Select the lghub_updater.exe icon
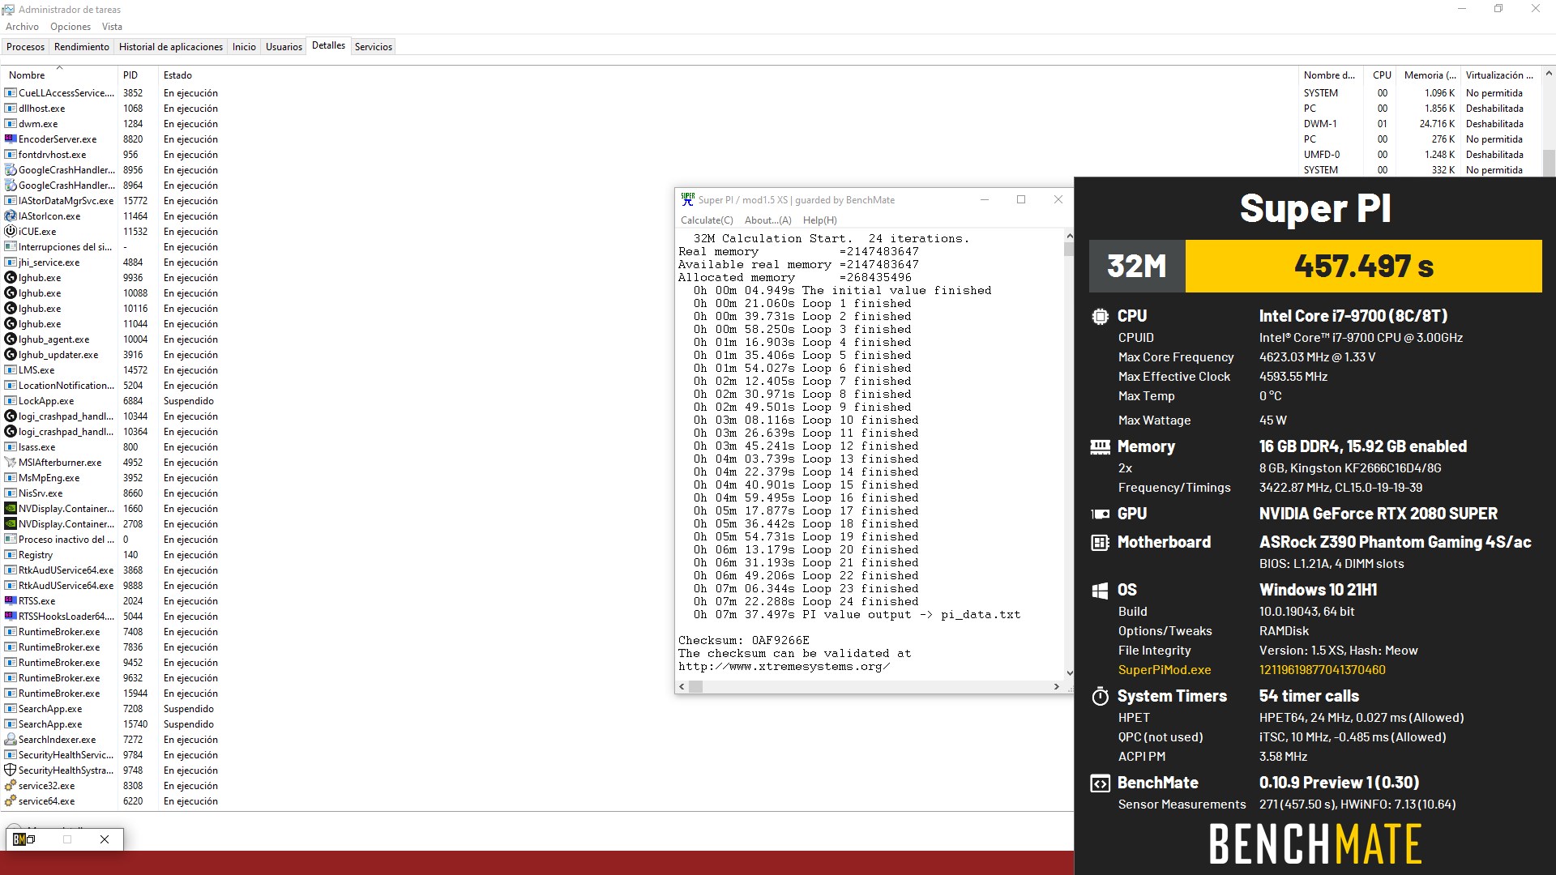The height and width of the screenshot is (875, 1556). (x=11, y=355)
